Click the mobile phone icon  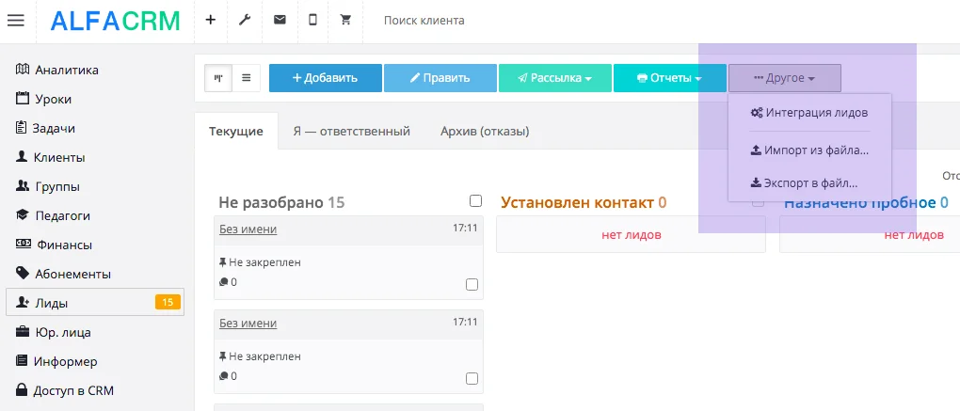(x=312, y=20)
